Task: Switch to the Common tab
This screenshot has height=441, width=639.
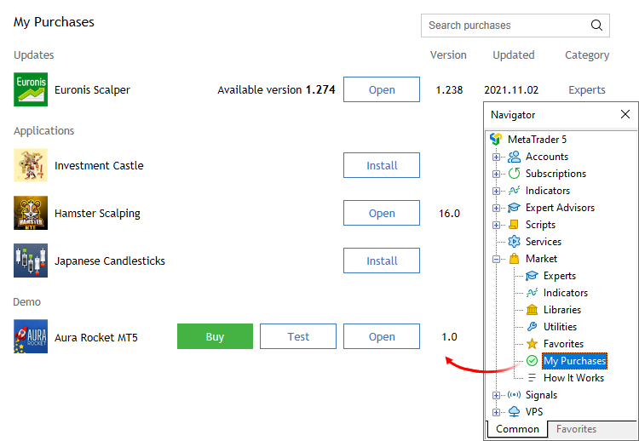Action: [x=517, y=429]
